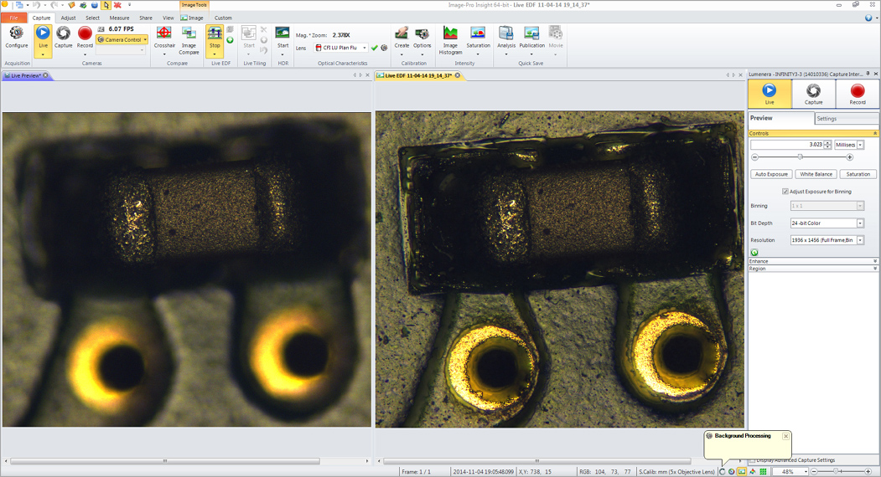
Task: Close the Background Processing popup
Action: pos(785,436)
